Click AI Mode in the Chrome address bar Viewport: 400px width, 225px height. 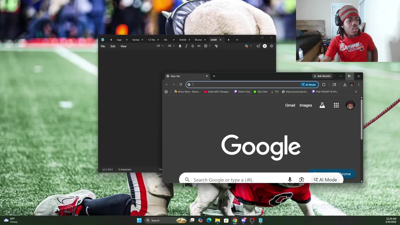coord(309,85)
